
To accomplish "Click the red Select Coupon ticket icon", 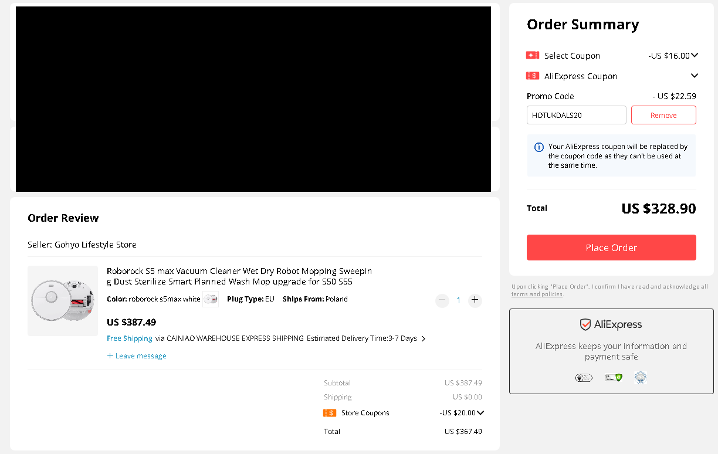I will click(533, 56).
